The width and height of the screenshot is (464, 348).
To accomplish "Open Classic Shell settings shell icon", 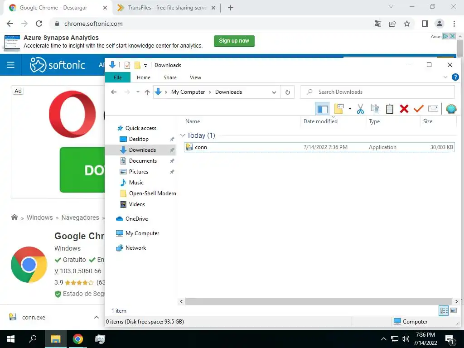I will point(451,109).
